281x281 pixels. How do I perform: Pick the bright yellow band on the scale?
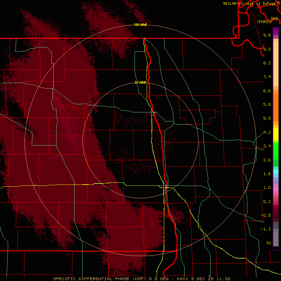276,134
